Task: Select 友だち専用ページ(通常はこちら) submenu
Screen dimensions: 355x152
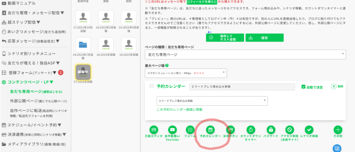Action: pyautogui.click(x=36, y=92)
